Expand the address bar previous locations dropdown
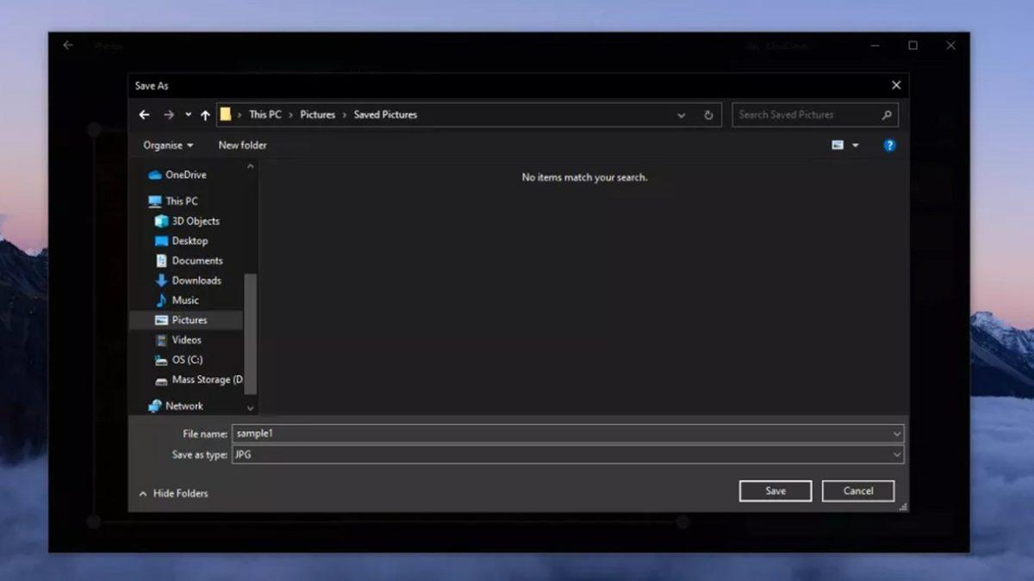 pyautogui.click(x=681, y=114)
